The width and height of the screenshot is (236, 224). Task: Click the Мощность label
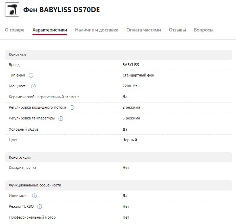tap(18, 86)
